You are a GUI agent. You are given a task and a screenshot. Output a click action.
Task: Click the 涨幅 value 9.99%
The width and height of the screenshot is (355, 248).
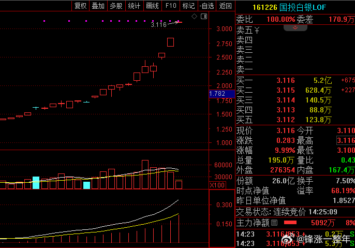(x=285, y=150)
